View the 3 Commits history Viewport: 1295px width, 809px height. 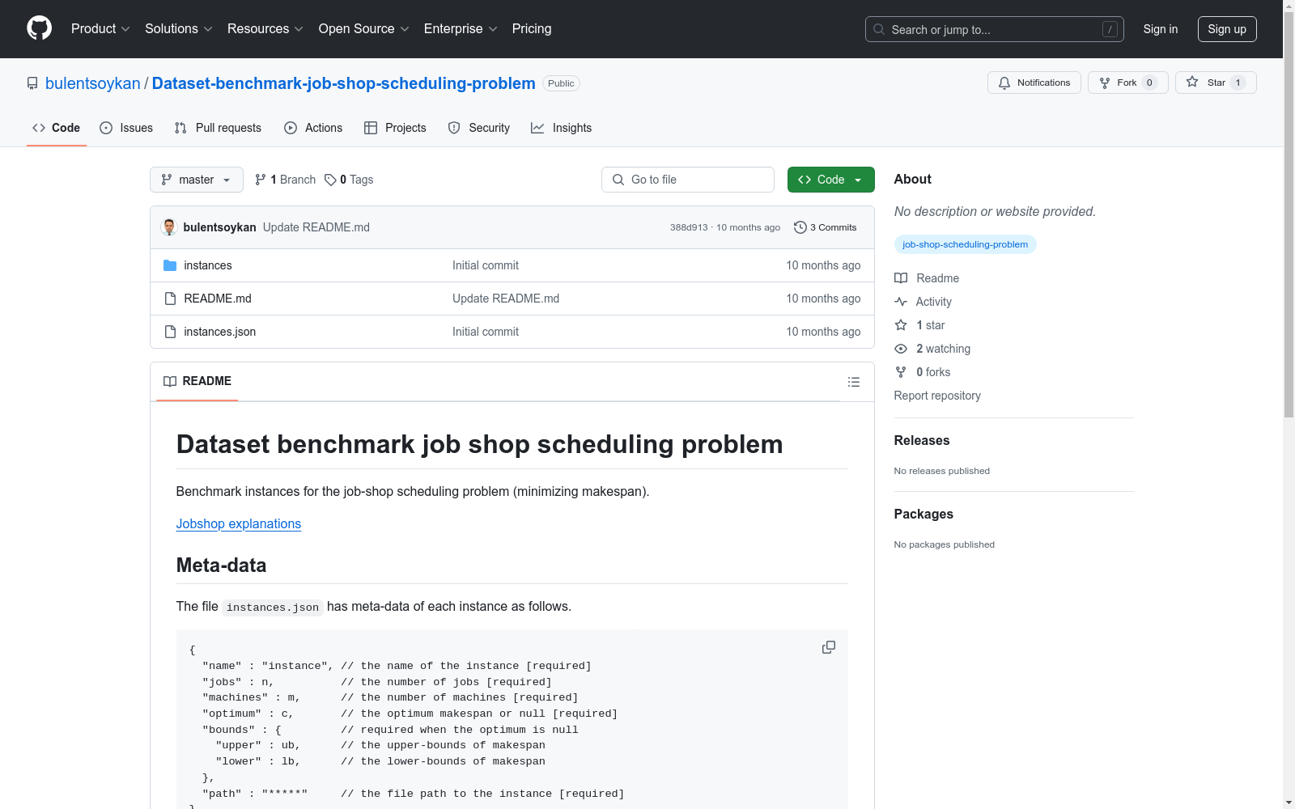tap(826, 227)
